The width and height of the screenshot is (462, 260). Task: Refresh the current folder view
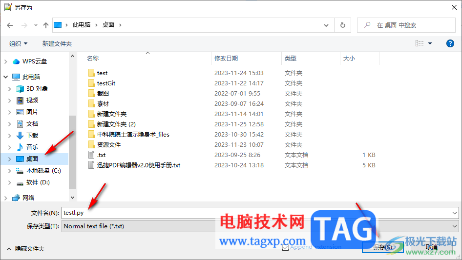point(343,25)
